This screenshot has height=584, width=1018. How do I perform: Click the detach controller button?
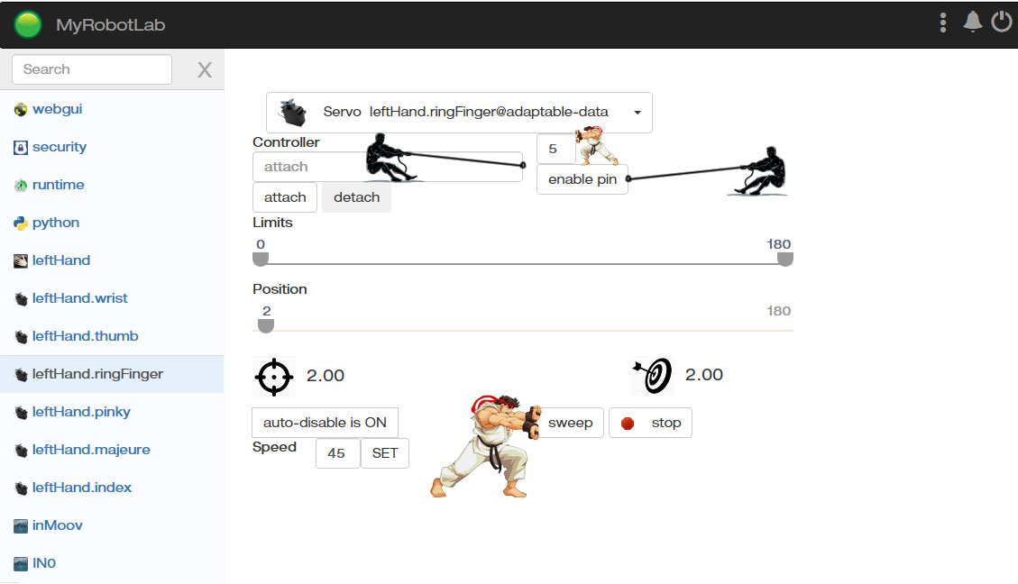coord(356,197)
